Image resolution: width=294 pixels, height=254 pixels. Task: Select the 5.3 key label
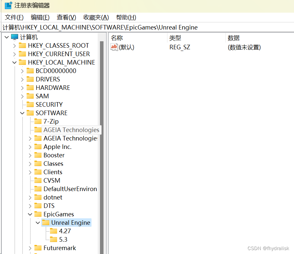[63, 239]
